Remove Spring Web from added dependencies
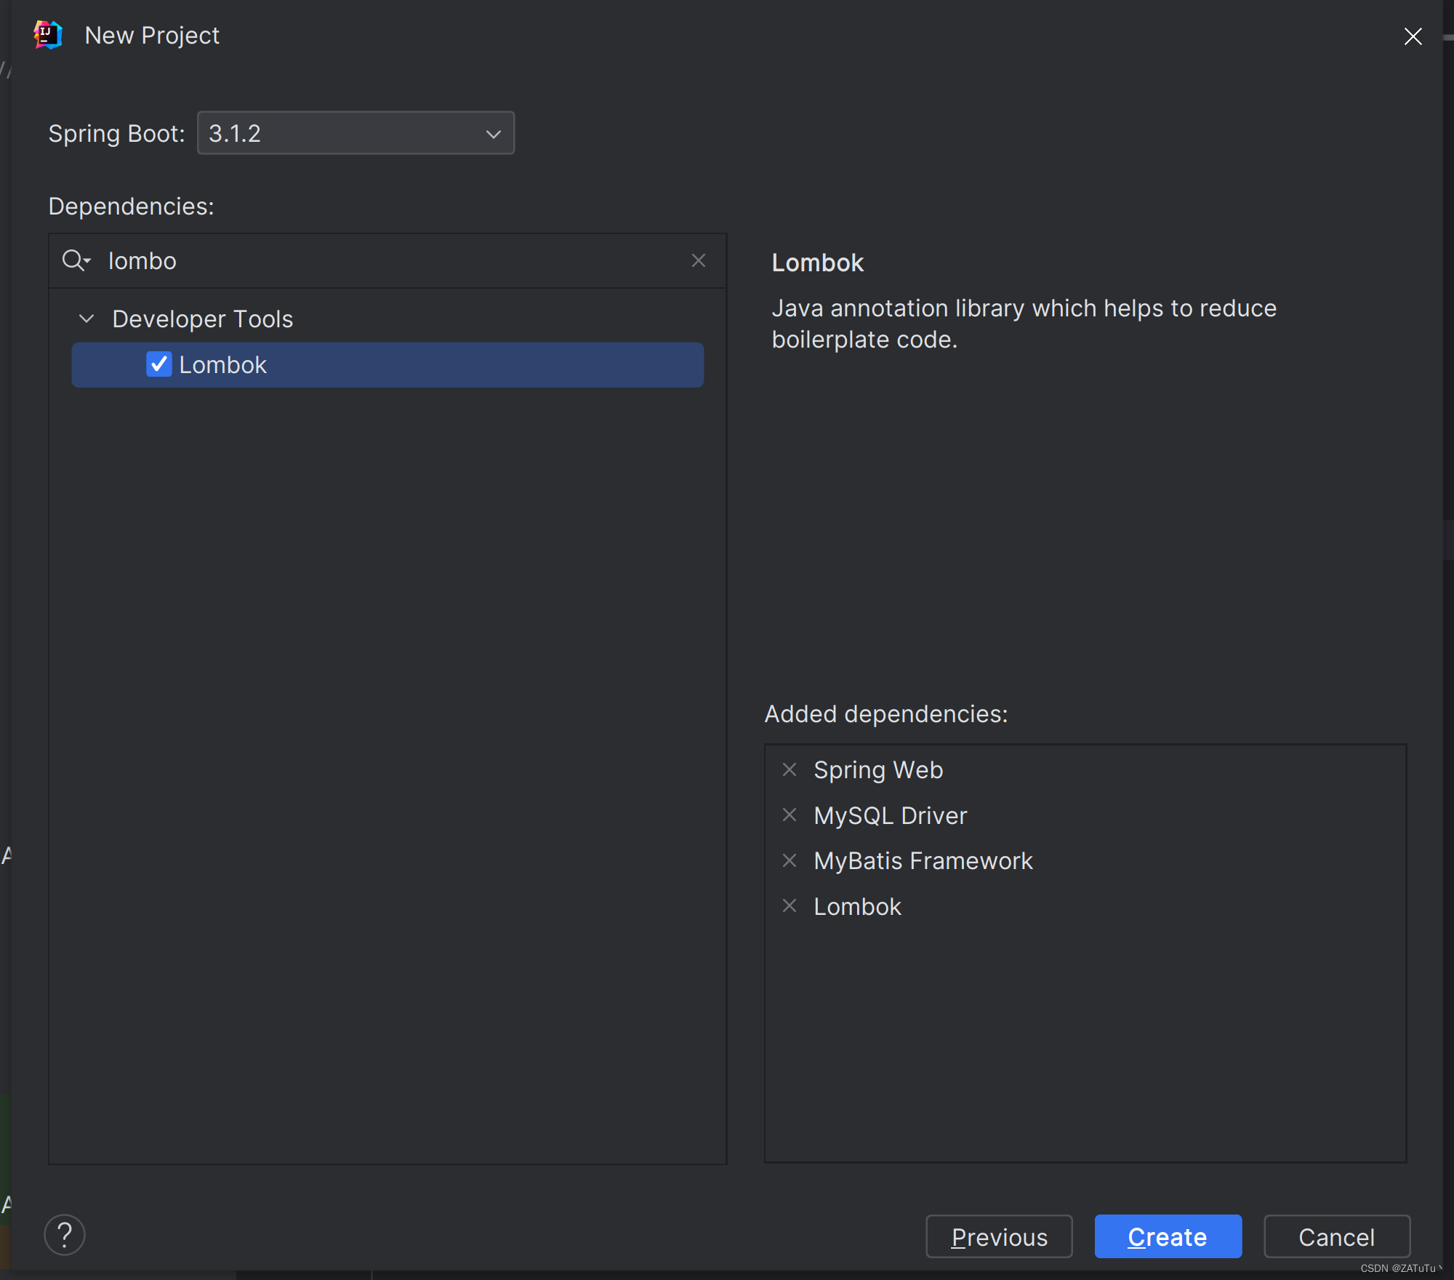The height and width of the screenshot is (1280, 1454). [x=790, y=769]
